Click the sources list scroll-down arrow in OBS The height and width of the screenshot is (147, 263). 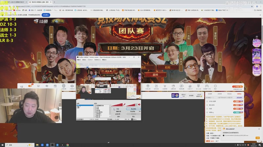(110, 117)
